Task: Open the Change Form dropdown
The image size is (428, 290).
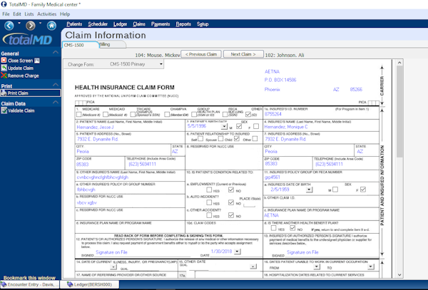Action: pos(136,64)
